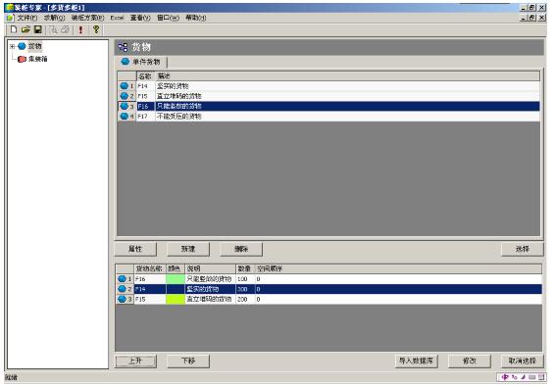This screenshot has width=555, height=386.
Task: Click the F17 name cell
Action: pos(145,117)
